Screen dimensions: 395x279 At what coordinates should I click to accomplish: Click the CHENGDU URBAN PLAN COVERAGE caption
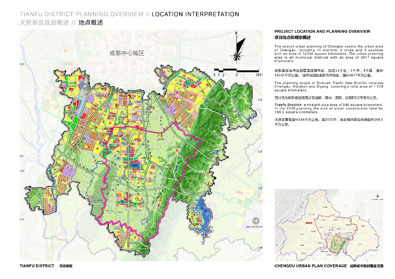pyautogui.click(x=310, y=266)
